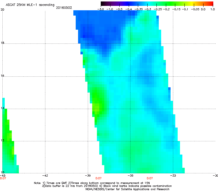Click the title "ASCAT 25KM MLE-1 ascending"
218x191 pixels.
[x=30, y=5]
